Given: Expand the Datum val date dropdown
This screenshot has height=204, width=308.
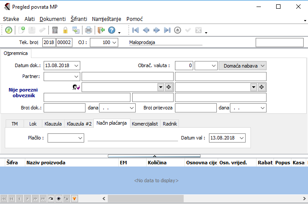Looking at the screenshot, I should coord(242,138).
